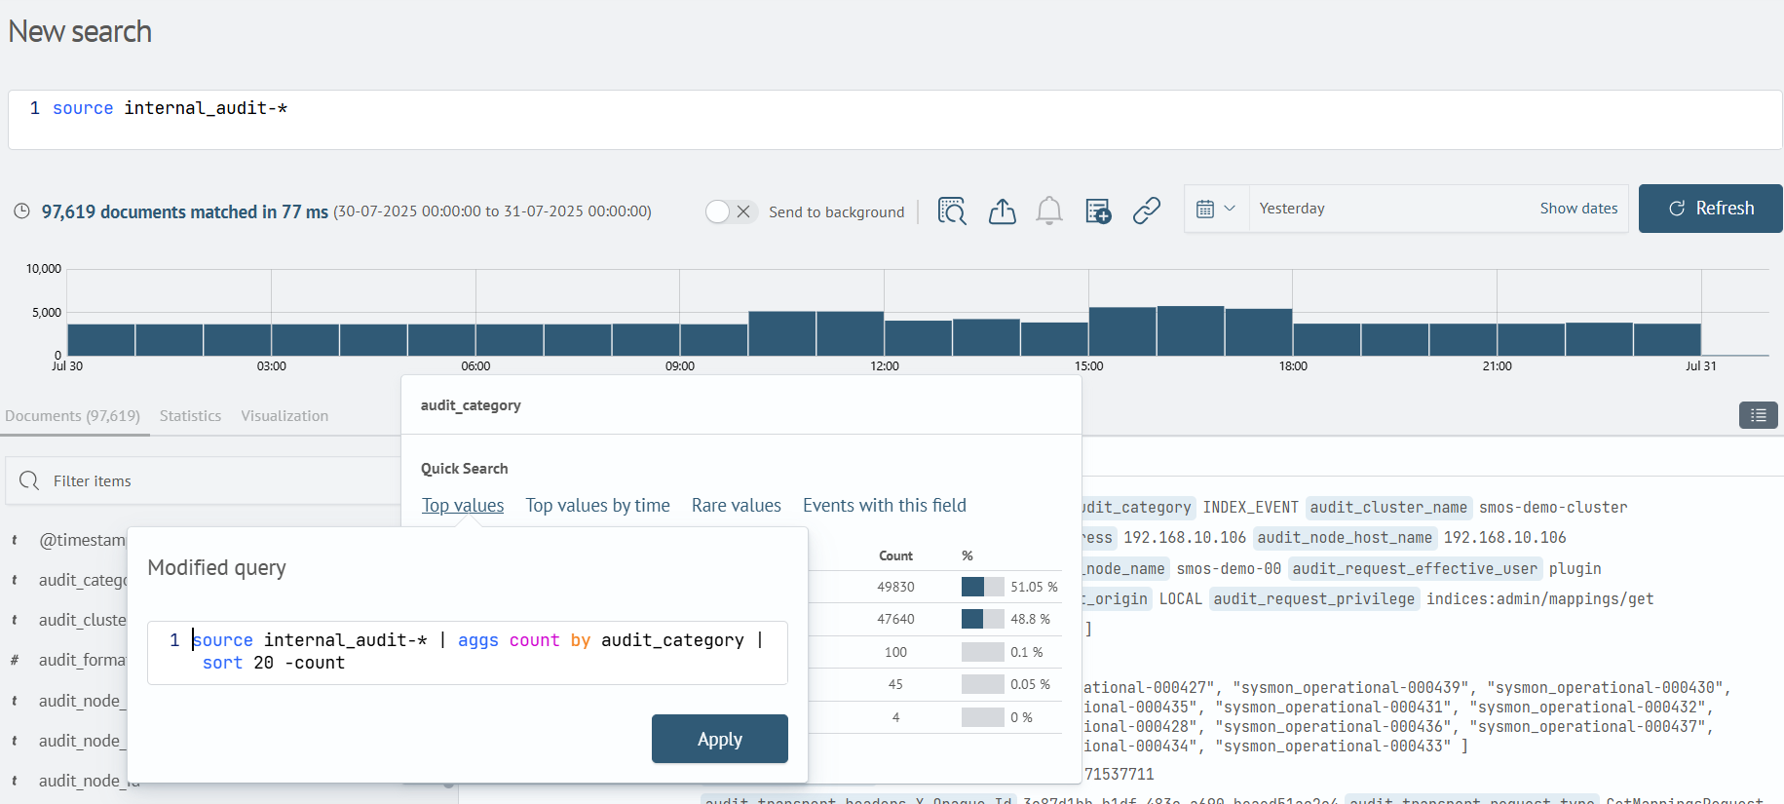Click the list view icon button
The height and width of the screenshot is (804, 1784).
[x=1758, y=415]
